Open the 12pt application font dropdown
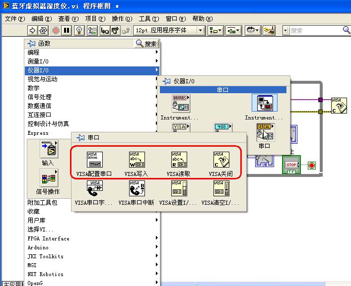This screenshot has width=351, height=286. click(169, 31)
